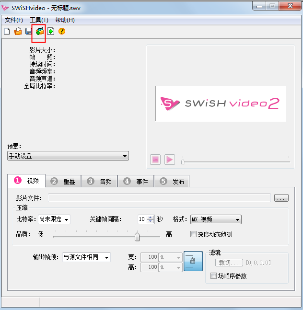This screenshot has width=303, height=310.
Task: Click the 品质 quality slider handle
Action: coord(137,237)
